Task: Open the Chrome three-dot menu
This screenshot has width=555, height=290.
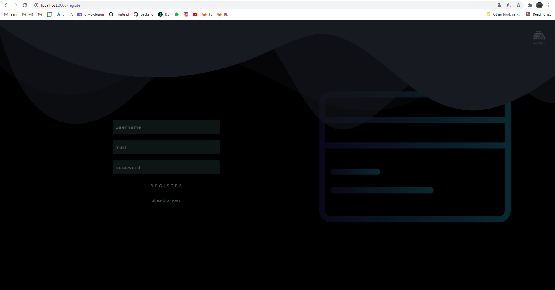Action: click(x=549, y=5)
